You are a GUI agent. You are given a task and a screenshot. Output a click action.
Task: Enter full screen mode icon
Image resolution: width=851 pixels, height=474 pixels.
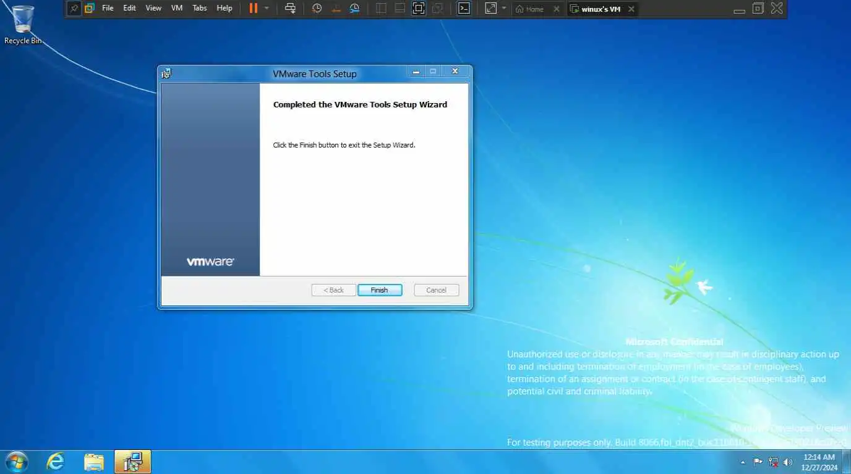[x=419, y=9]
